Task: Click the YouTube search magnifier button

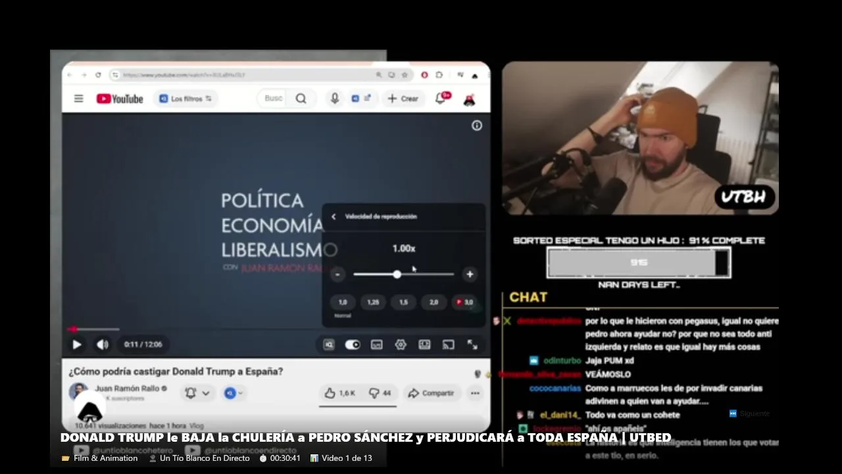Action: tap(301, 99)
